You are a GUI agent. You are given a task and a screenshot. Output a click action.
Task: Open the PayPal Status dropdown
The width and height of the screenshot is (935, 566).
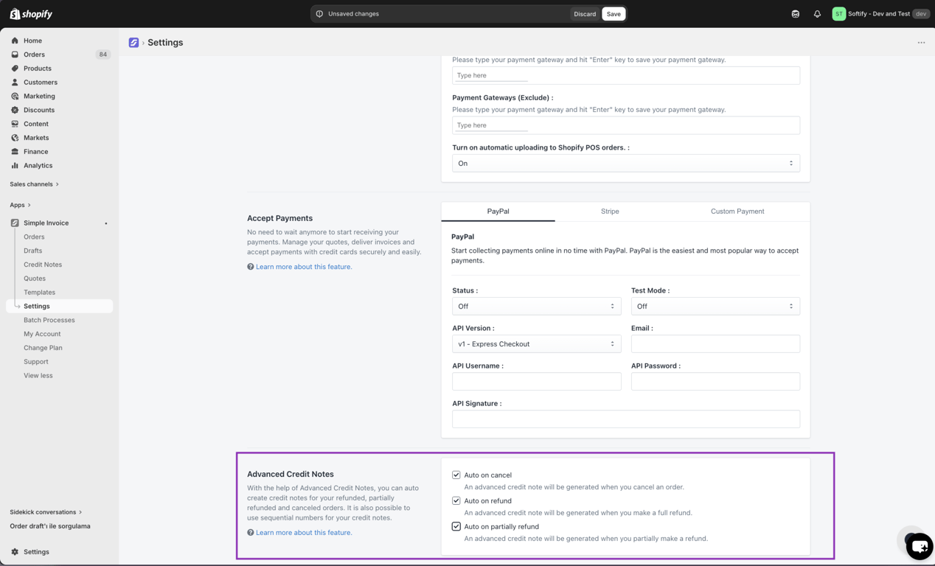pos(537,307)
